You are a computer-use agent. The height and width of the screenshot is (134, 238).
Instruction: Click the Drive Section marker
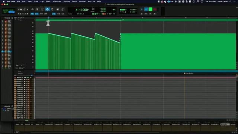tap(189, 73)
